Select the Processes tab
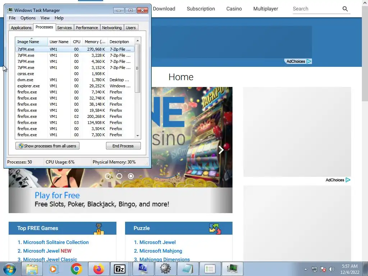The image size is (368, 276). pyautogui.click(x=44, y=27)
